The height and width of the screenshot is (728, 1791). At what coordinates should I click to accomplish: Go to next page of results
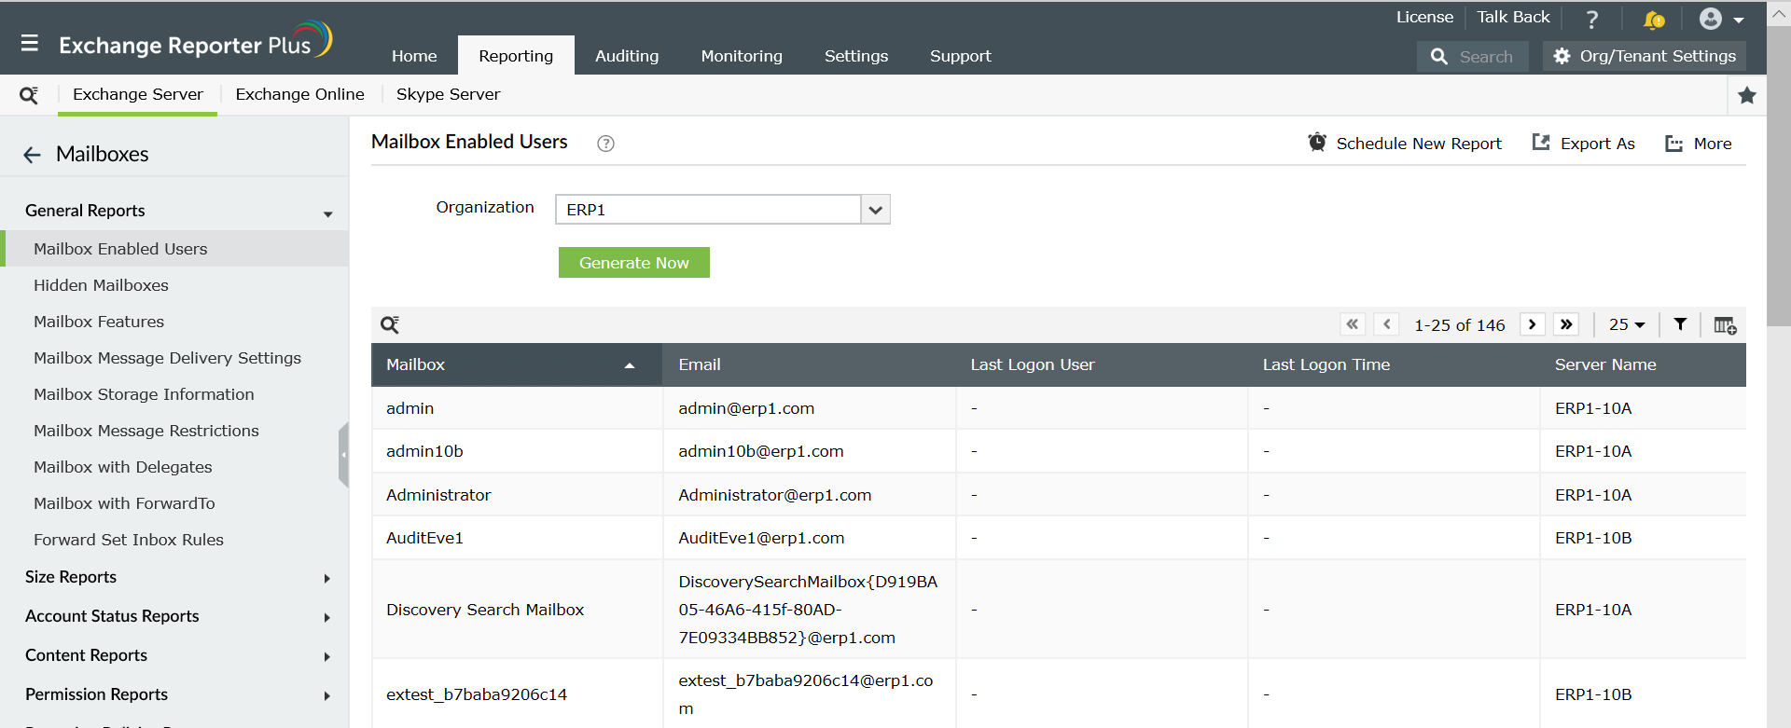point(1533,324)
